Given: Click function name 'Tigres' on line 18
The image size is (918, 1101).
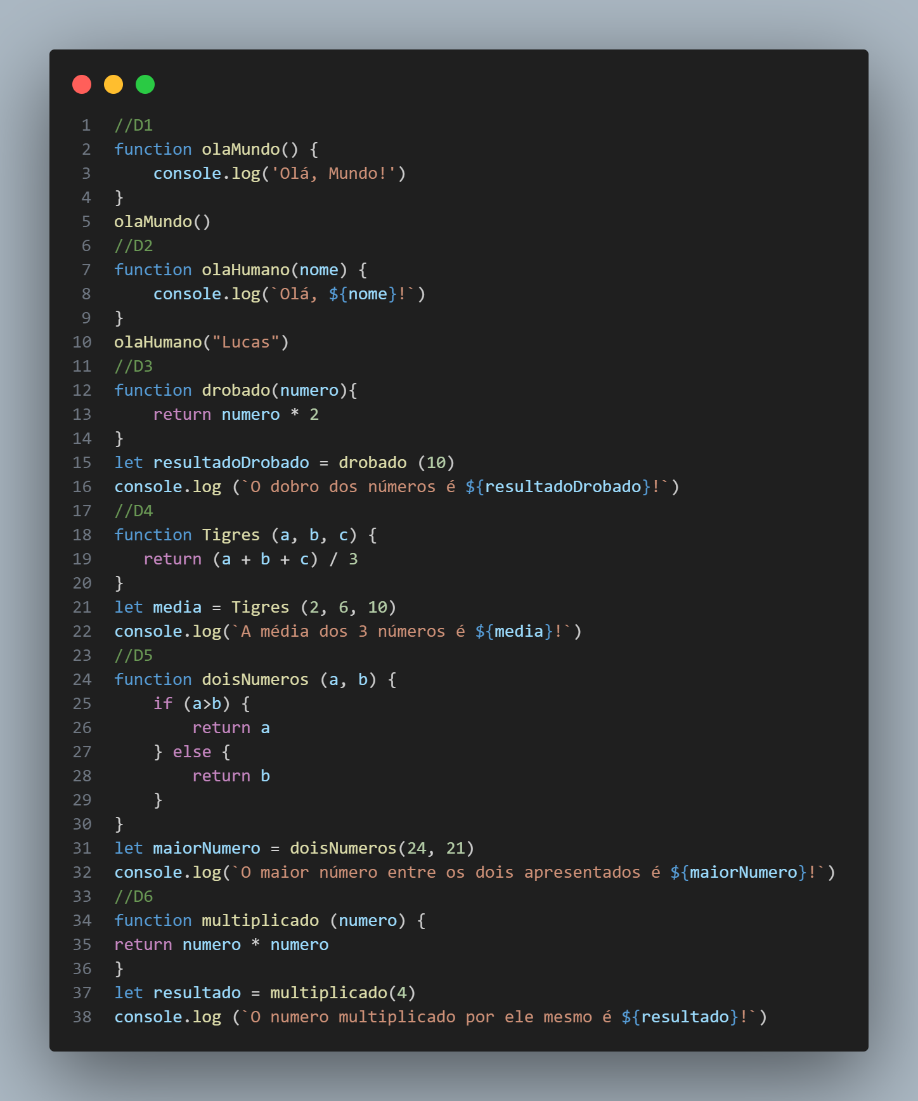Looking at the screenshot, I should click(231, 535).
